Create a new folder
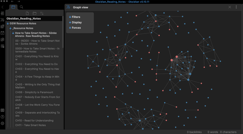 (35, 13)
